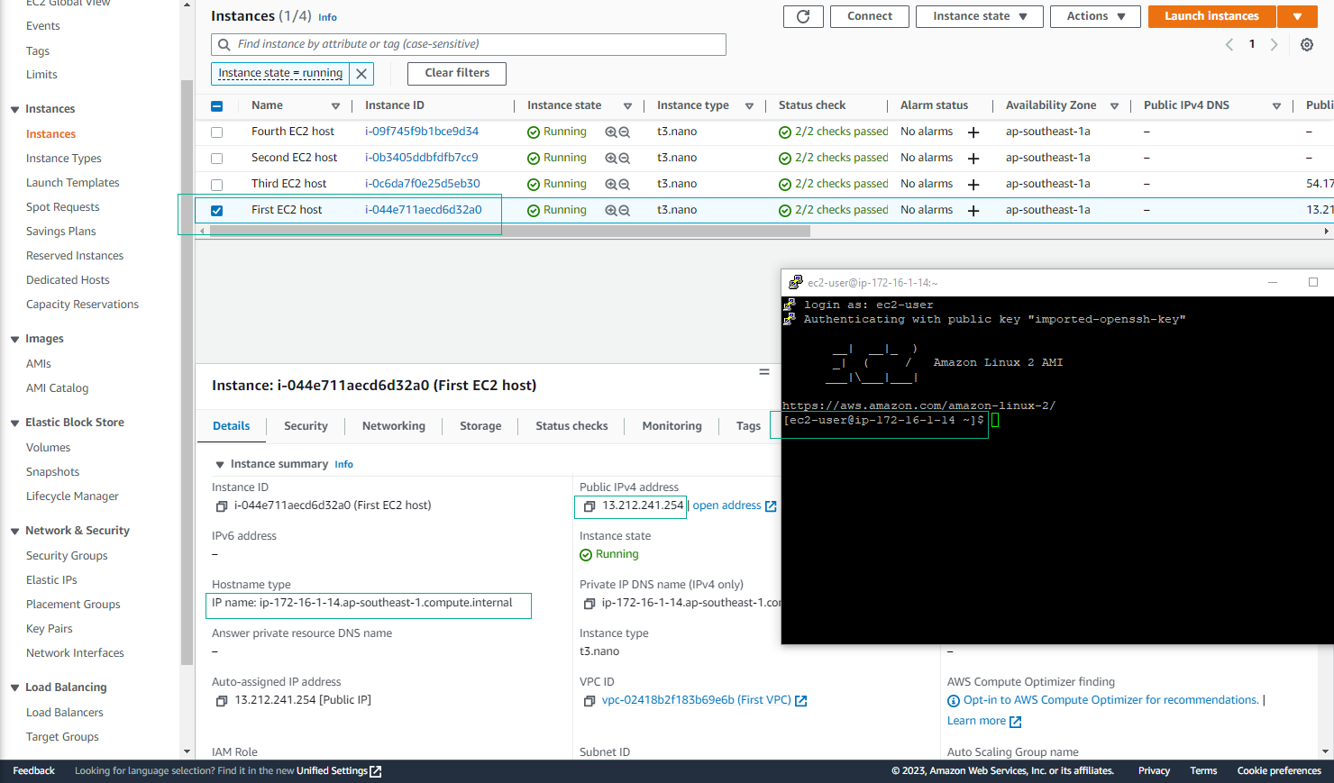
Task: Zoom icon beside Second EC2 host state
Action: [617, 158]
